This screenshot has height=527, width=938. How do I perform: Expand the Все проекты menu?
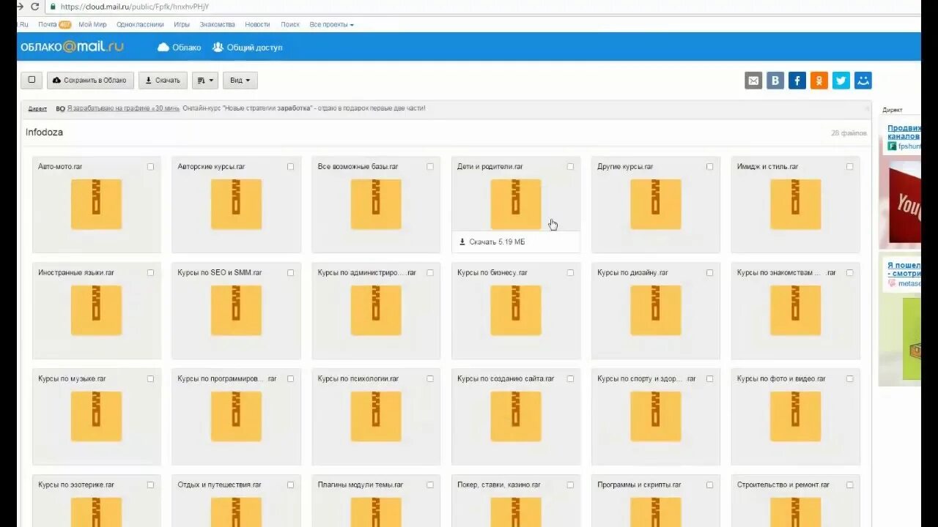(331, 24)
